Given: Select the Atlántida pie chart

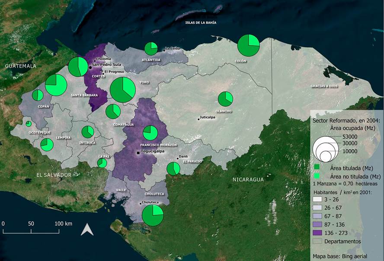Looking at the screenshot, I should [151, 49].
